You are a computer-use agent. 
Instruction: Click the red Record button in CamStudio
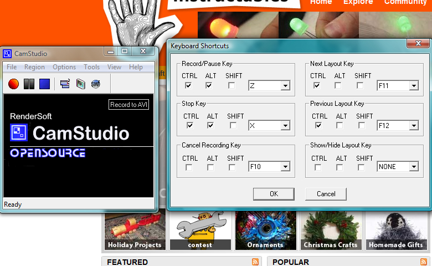tap(13, 84)
